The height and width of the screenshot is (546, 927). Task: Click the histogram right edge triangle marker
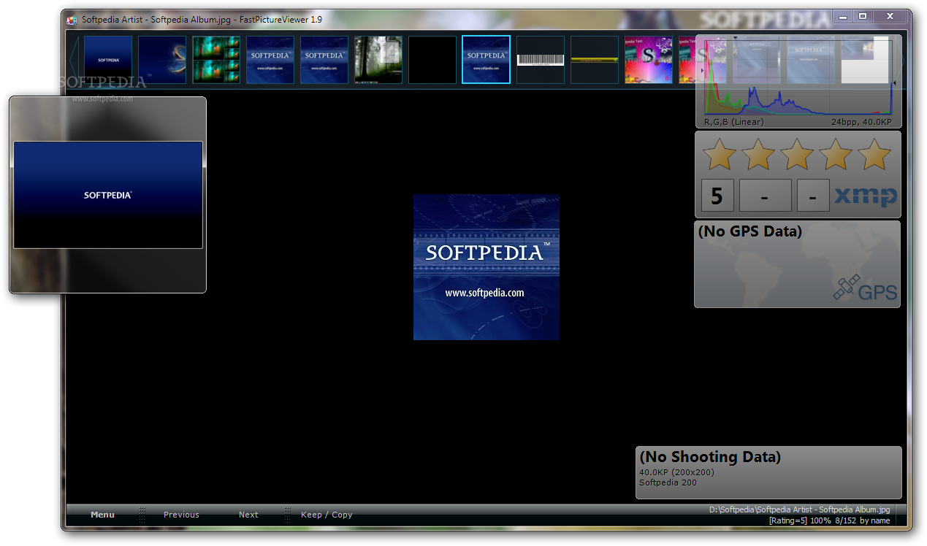895,83
